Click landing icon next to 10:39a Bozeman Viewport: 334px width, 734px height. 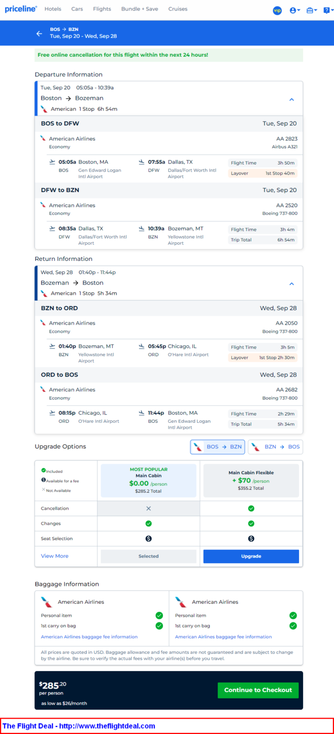[142, 228]
